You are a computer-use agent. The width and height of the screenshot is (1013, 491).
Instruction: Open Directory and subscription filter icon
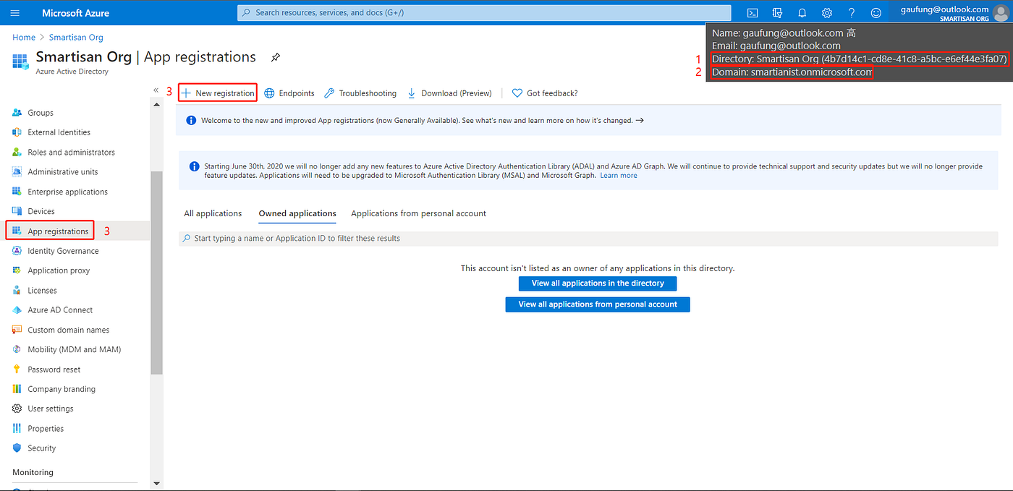click(778, 13)
